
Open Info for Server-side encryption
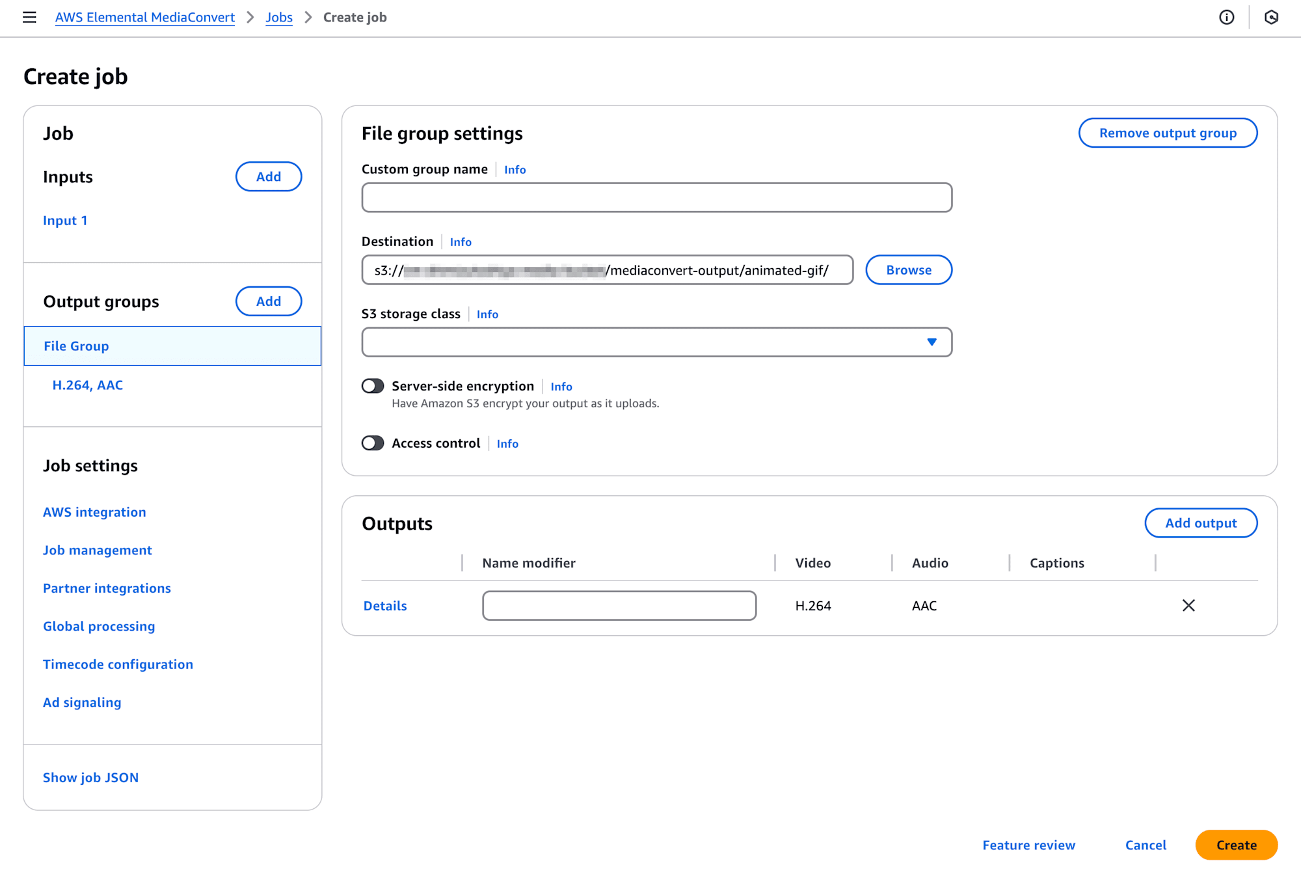pos(561,387)
